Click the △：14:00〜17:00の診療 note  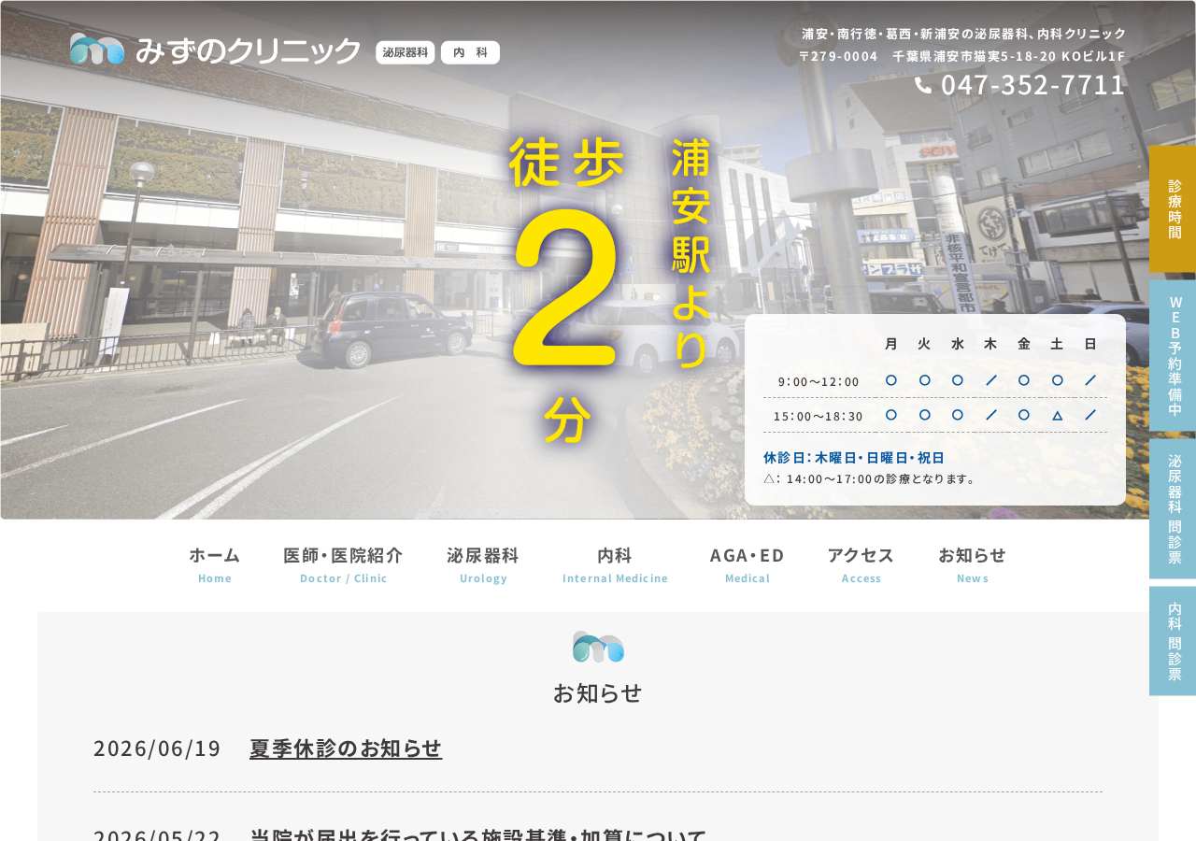pyautogui.click(x=870, y=479)
